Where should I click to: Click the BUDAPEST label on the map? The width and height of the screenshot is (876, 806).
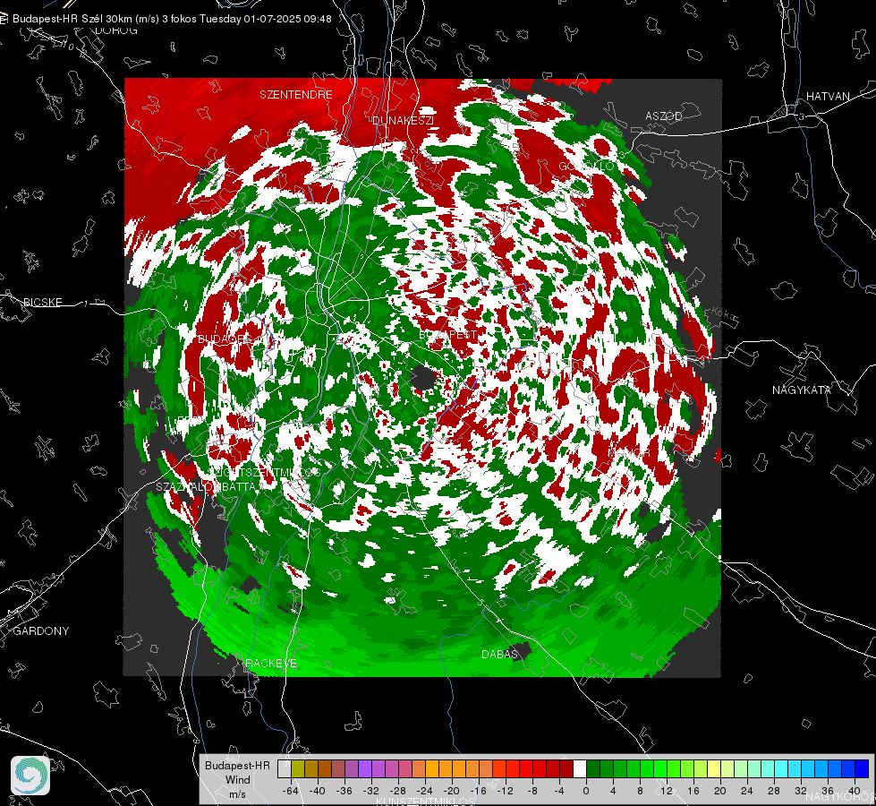pos(448,334)
